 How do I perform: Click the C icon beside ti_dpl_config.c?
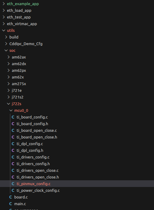[x=13, y=144]
